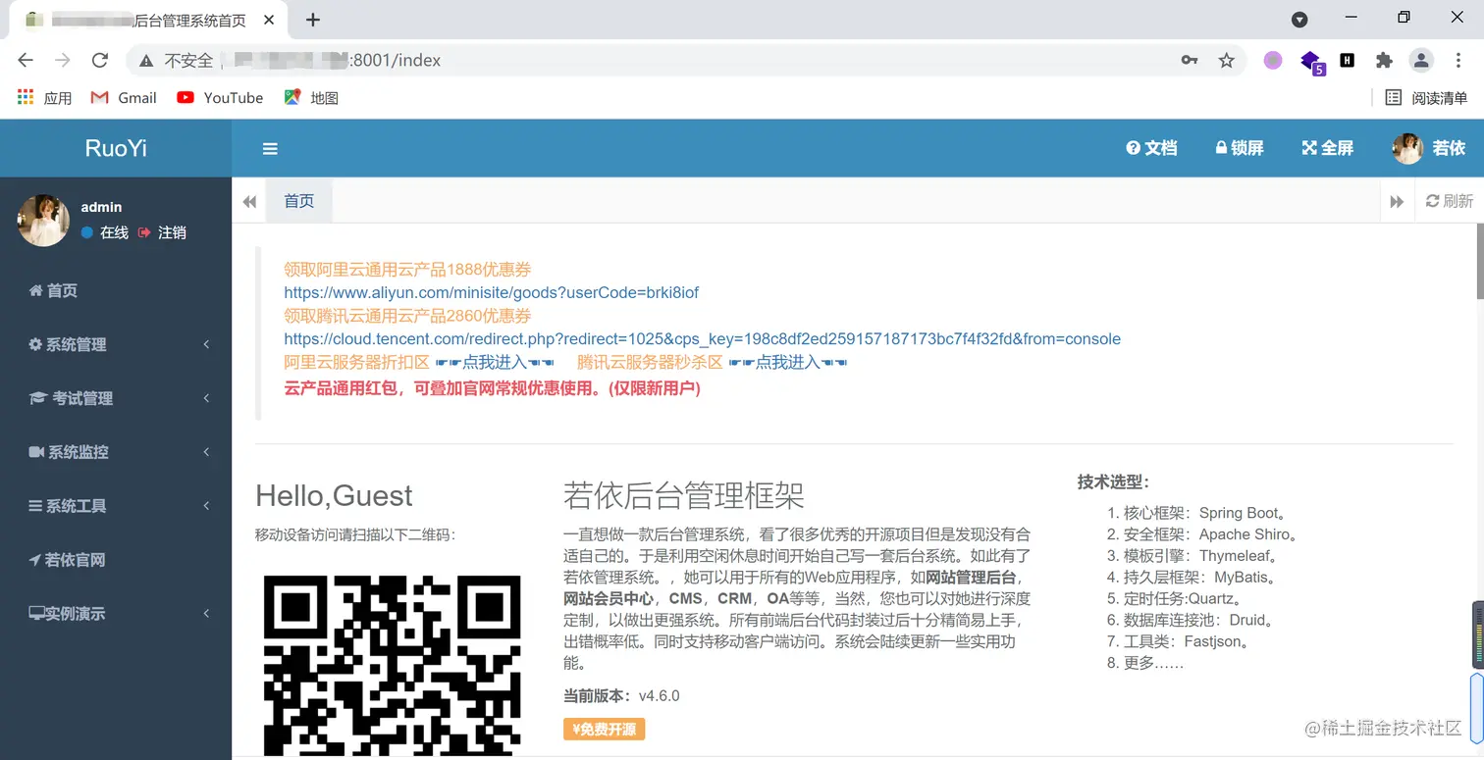1484x760 pixels.
Task: Click the 数据库连接池：Druid list item
Action: tap(1199, 621)
